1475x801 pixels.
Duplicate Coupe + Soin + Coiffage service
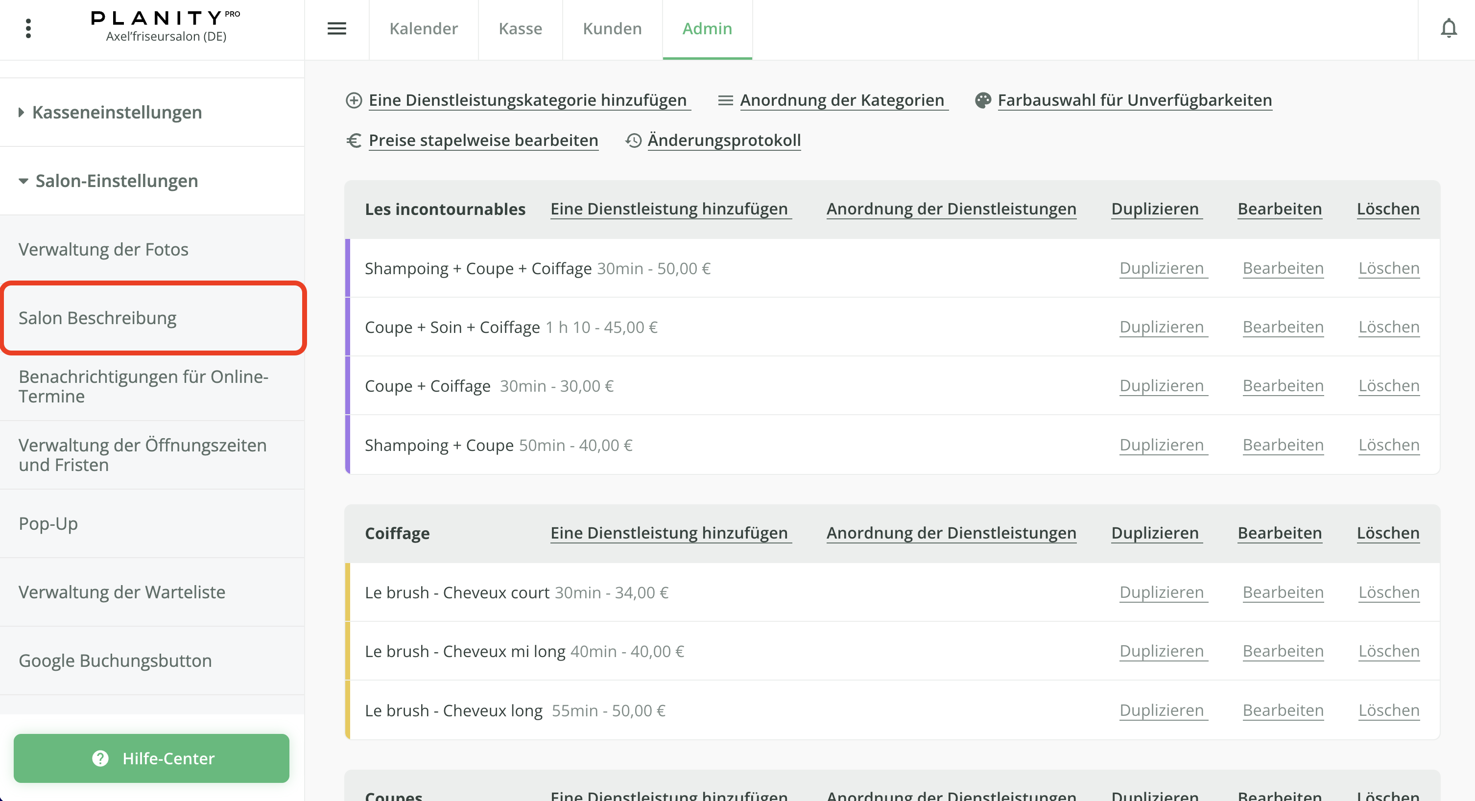coord(1162,327)
